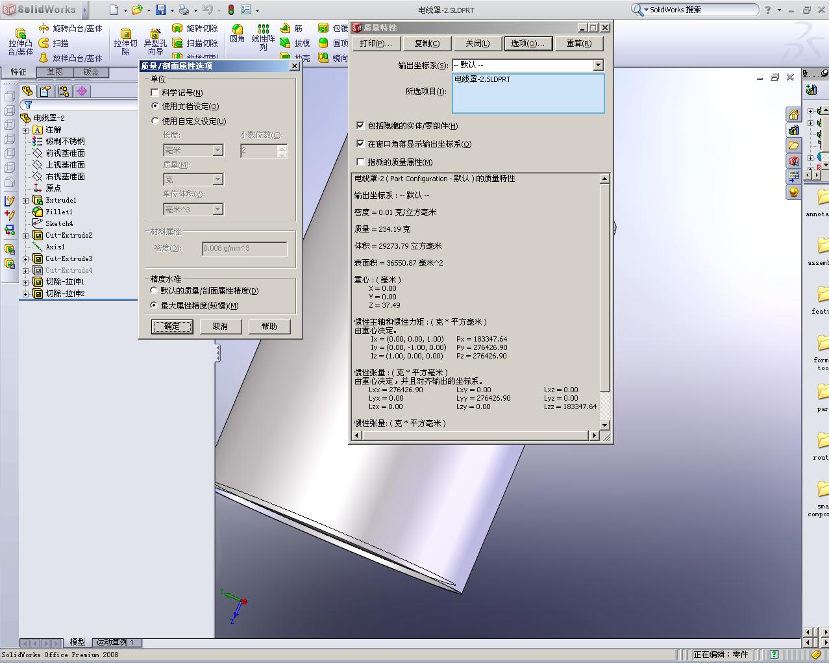Switch to the 草图 sketch tab
This screenshot has width=829, height=663.
click(x=55, y=72)
